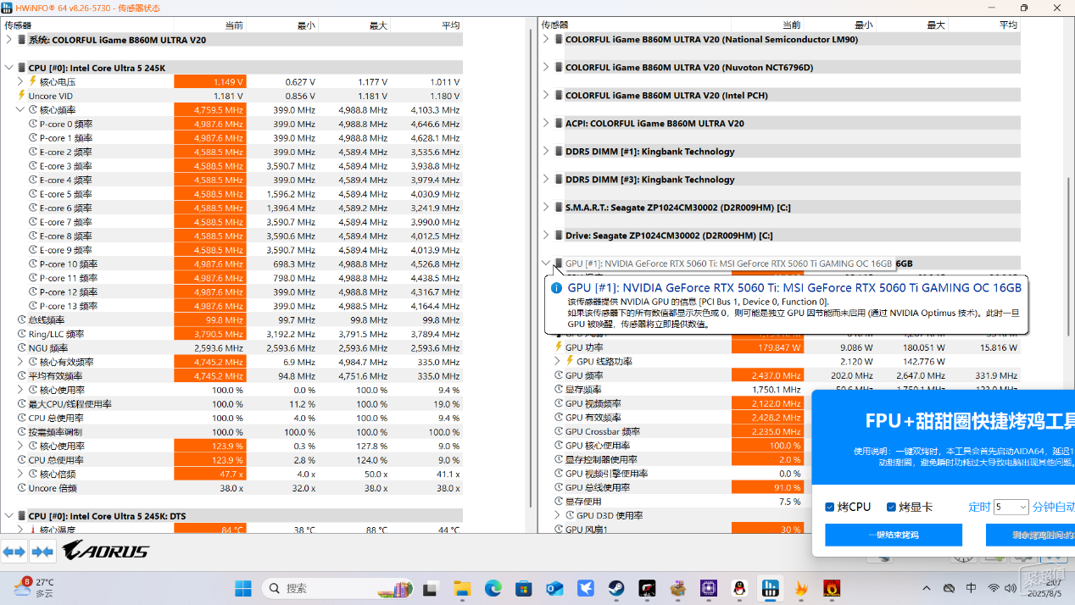The image size is (1075, 605).
Task: Click the 一键结束烤鸡 button
Action: tap(894, 535)
